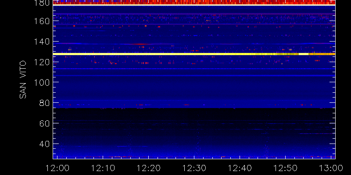Click the 140 frequency axis label
Image resolution: width=351 pixels, height=175 pixels.
point(43,42)
